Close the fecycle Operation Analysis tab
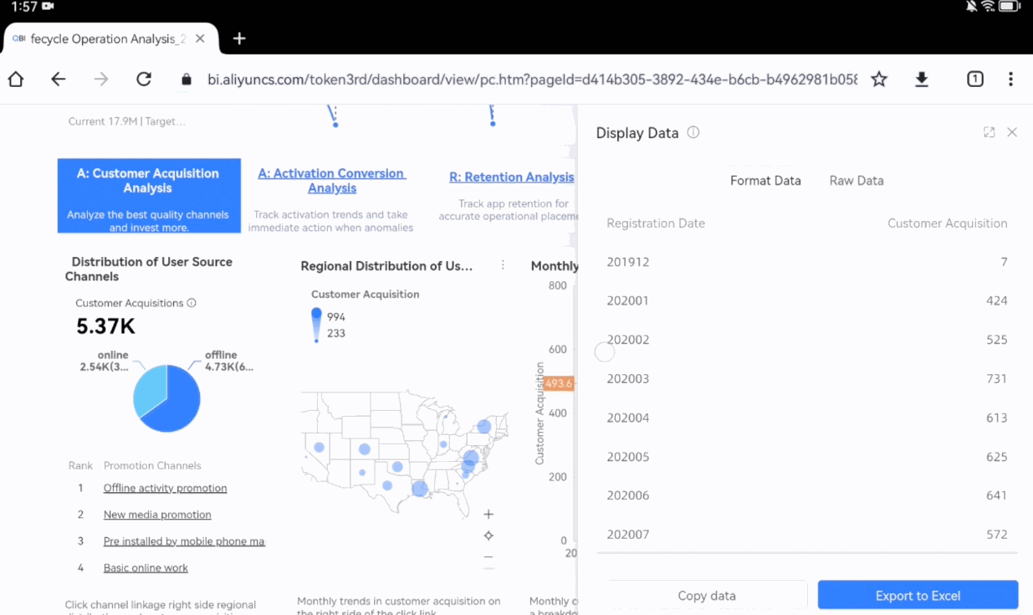Image resolution: width=1033 pixels, height=615 pixels. [x=200, y=38]
